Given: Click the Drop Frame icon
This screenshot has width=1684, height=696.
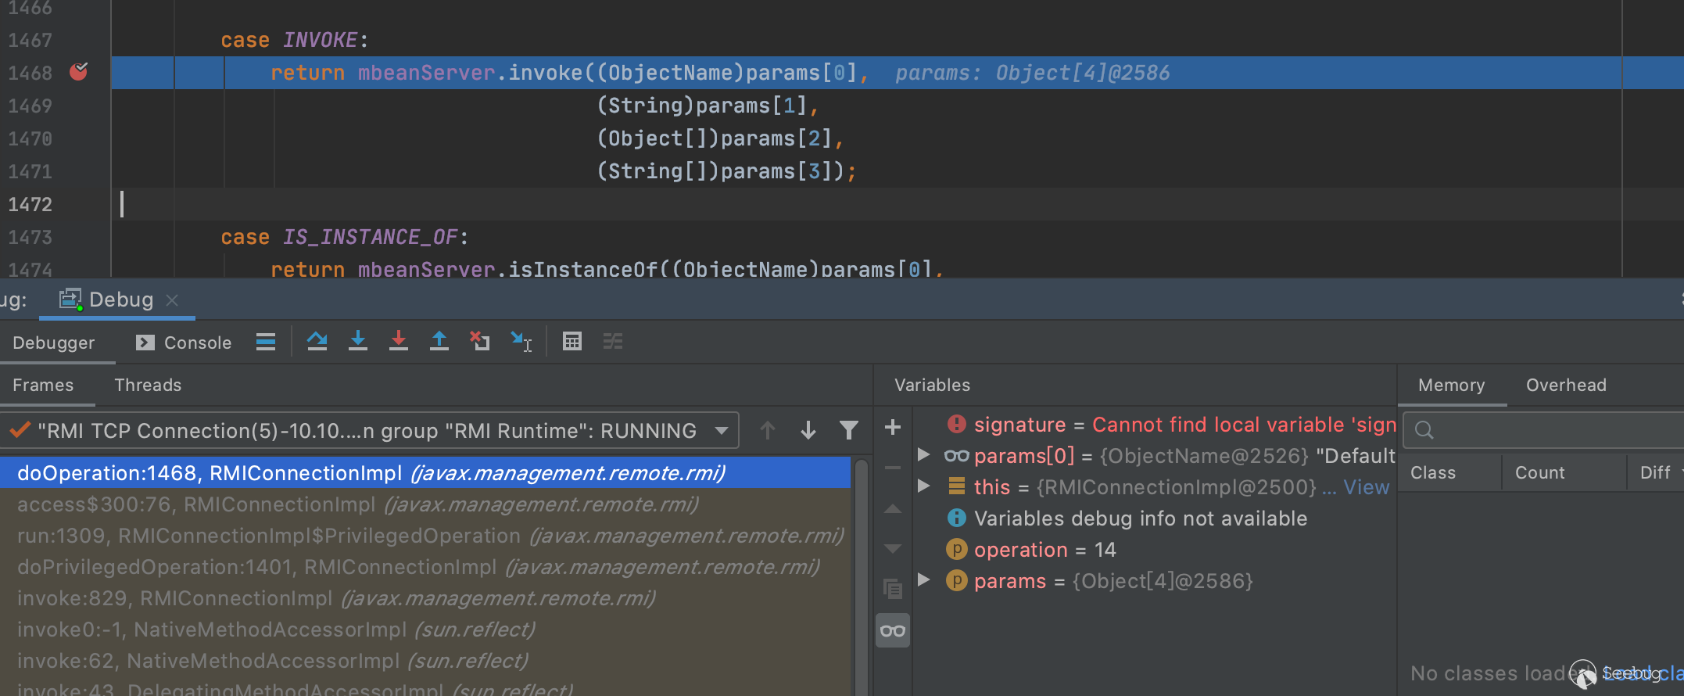Looking at the screenshot, I should point(480,342).
